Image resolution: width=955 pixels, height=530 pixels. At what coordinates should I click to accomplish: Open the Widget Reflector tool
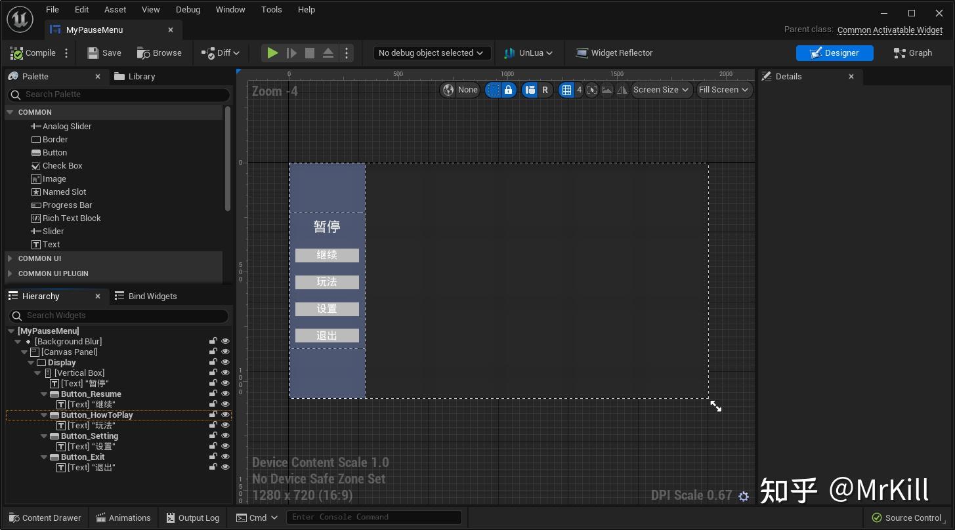coord(614,52)
